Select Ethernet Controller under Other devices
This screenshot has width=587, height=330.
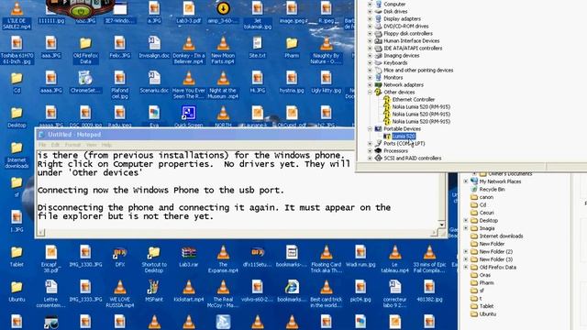[x=414, y=100]
